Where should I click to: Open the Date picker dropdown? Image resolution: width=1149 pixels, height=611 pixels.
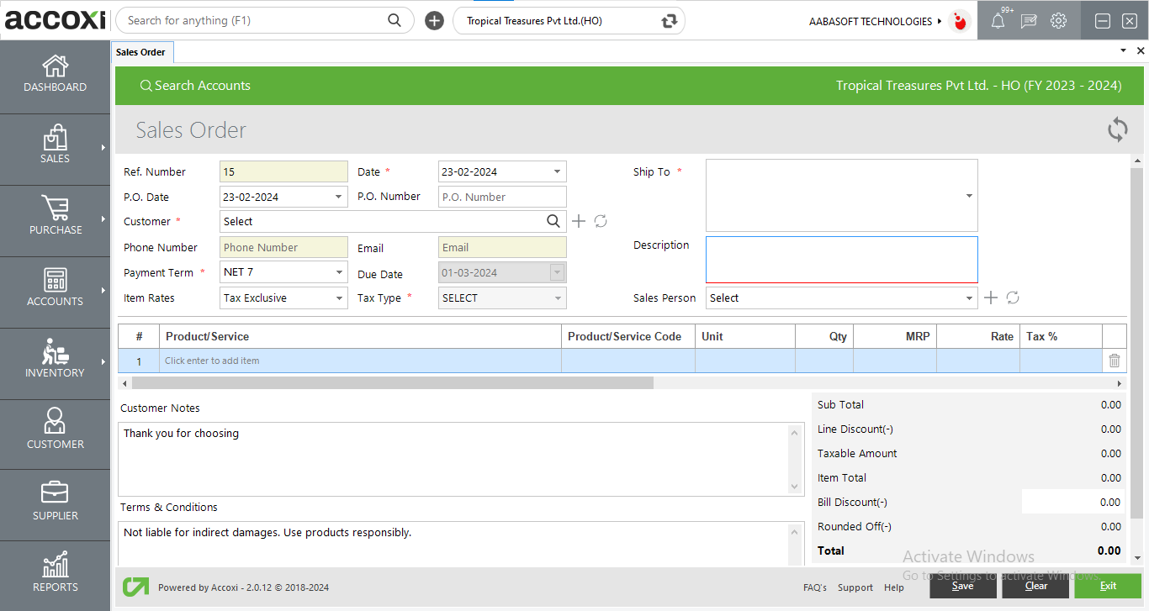tap(557, 171)
